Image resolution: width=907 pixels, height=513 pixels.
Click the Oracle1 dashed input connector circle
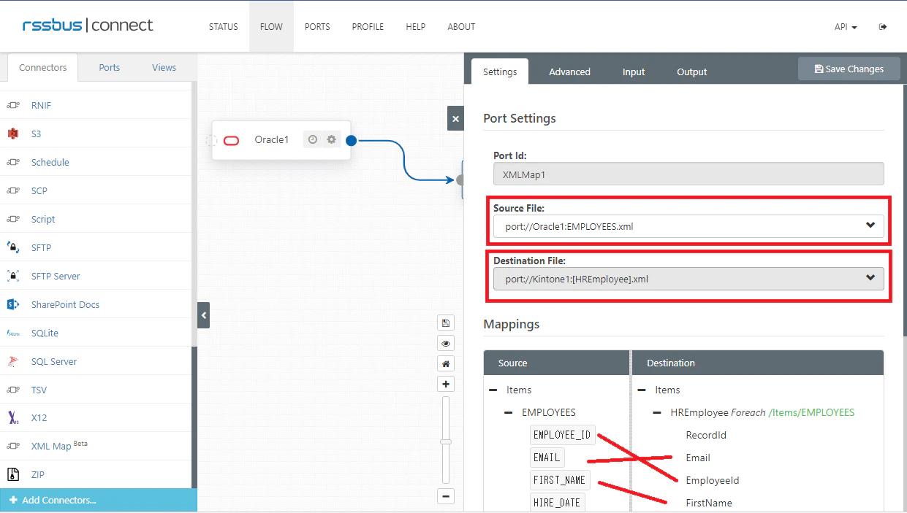211,140
